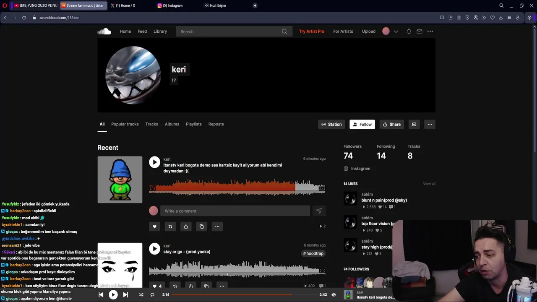Open Feed in SoundCloud nav

[x=142, y=31]
